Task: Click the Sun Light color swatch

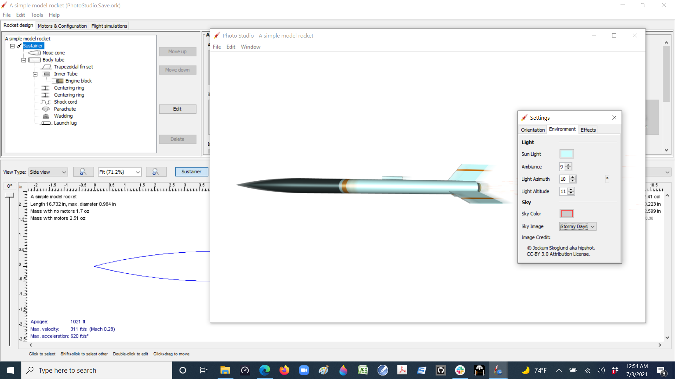Action: pyautogui.click(x=567, y=154)
